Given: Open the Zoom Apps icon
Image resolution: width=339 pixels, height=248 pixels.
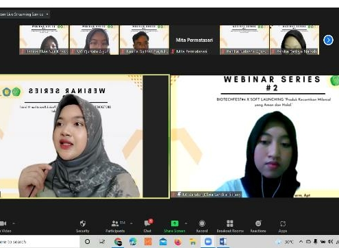Looking at the screenshot, I should click(x=283, y=226).
